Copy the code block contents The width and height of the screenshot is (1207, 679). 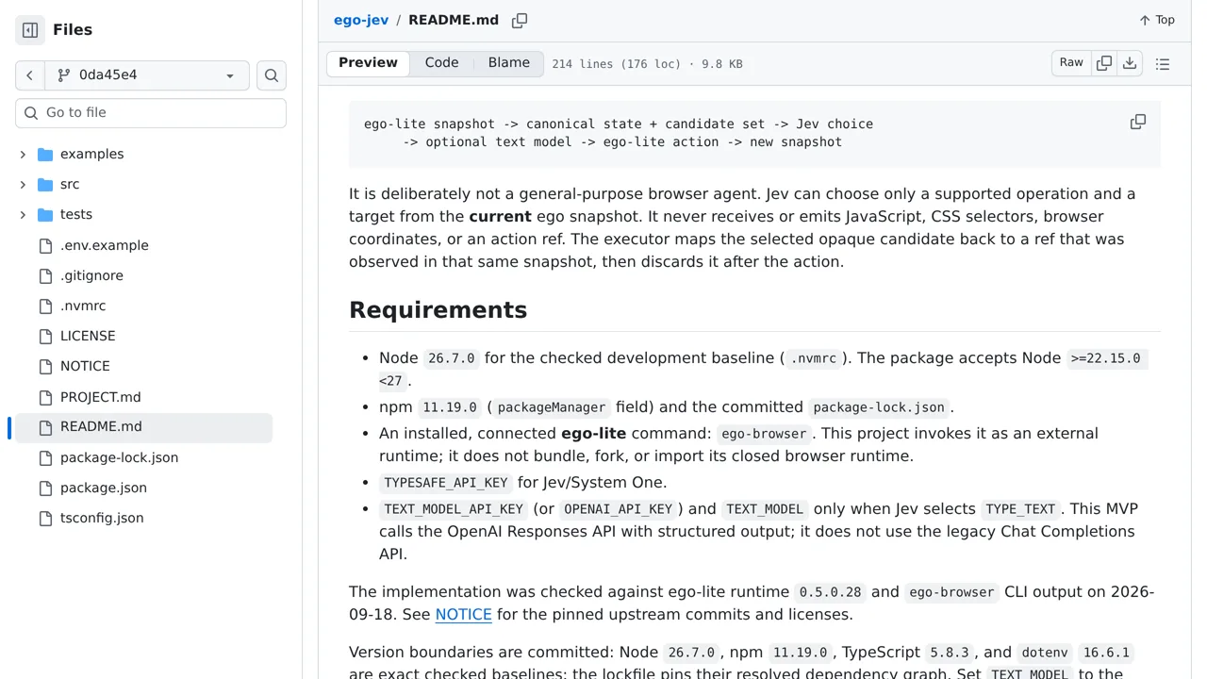click(1138, 123)
